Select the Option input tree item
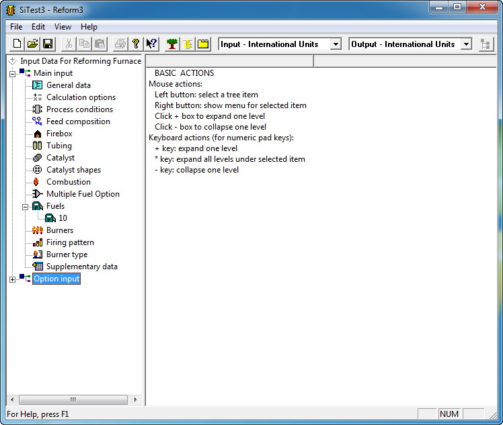Screen dimensions: 503x425 click(x=56, y=279)
